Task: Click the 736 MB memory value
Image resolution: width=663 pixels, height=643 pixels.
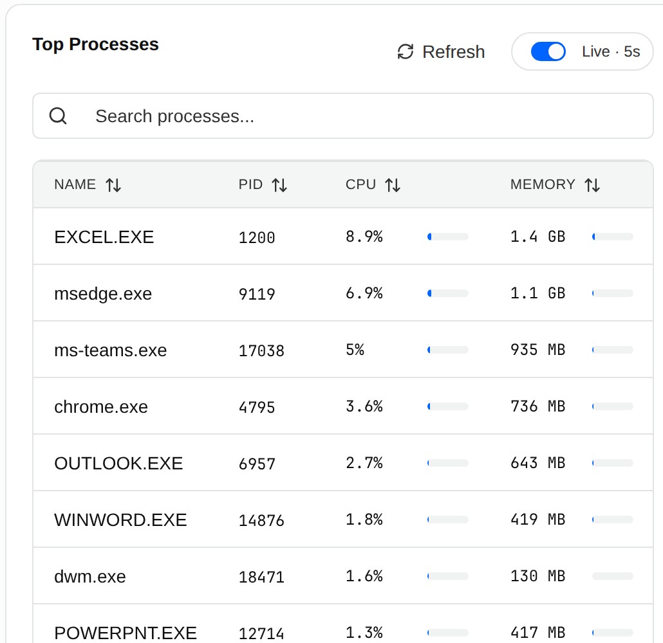Action: [538, 406]
